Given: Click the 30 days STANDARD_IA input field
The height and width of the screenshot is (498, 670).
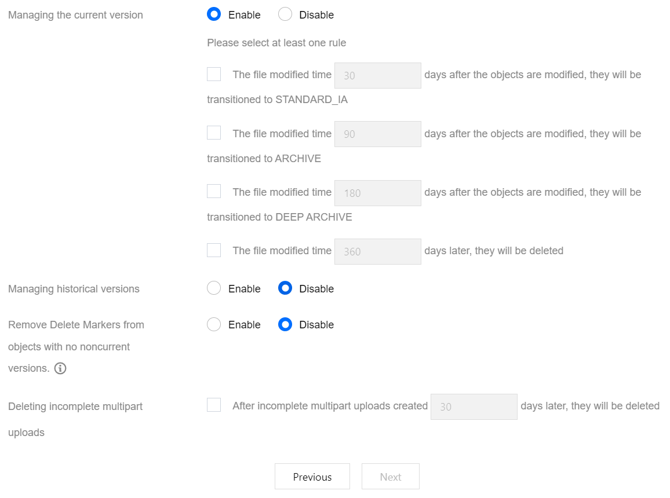Looking at the screenshot, I should (x=377, y=75).
